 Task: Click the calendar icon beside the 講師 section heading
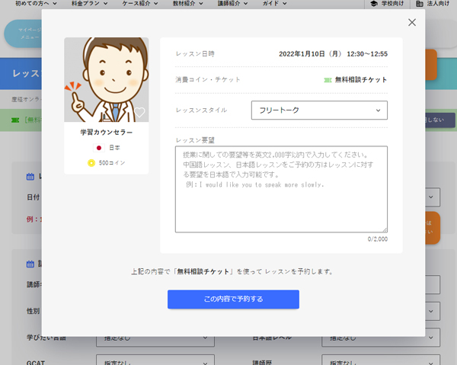coord(30,264)
